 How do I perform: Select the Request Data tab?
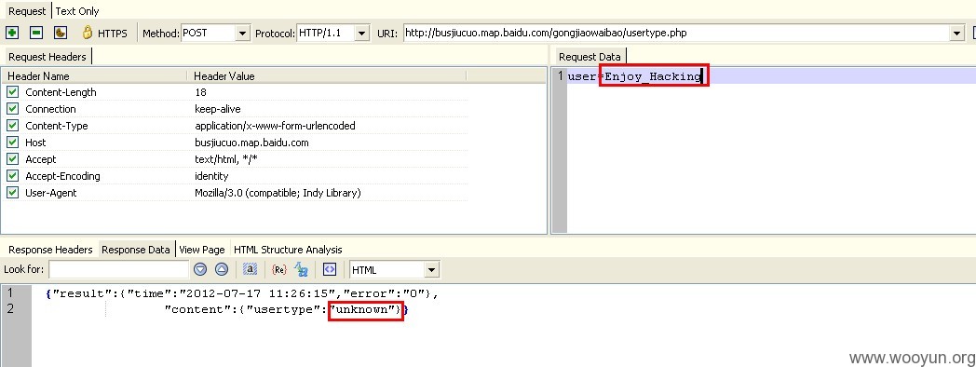590,57
